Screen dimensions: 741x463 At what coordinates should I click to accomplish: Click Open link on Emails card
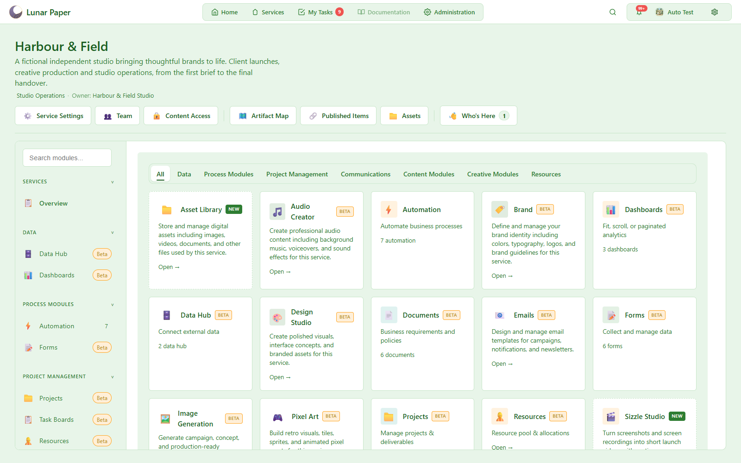502,364
